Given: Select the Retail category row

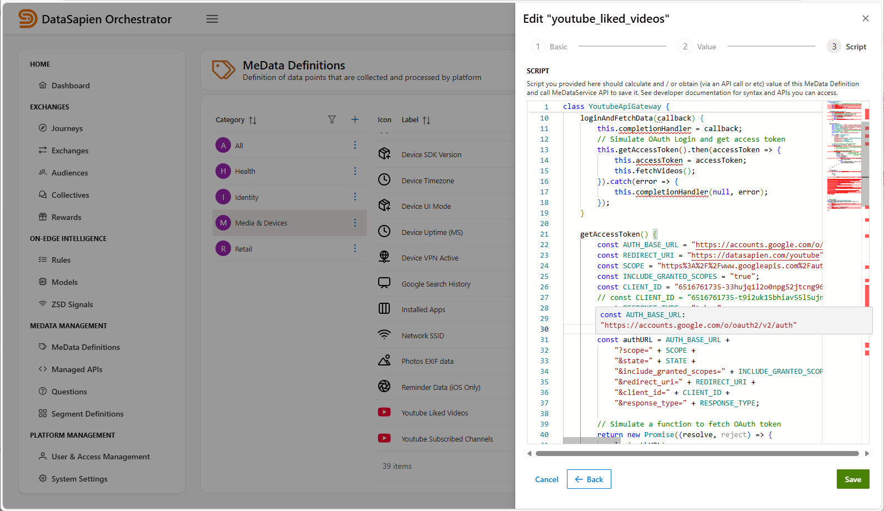Looking at the screenshot, I should point(289,249).
